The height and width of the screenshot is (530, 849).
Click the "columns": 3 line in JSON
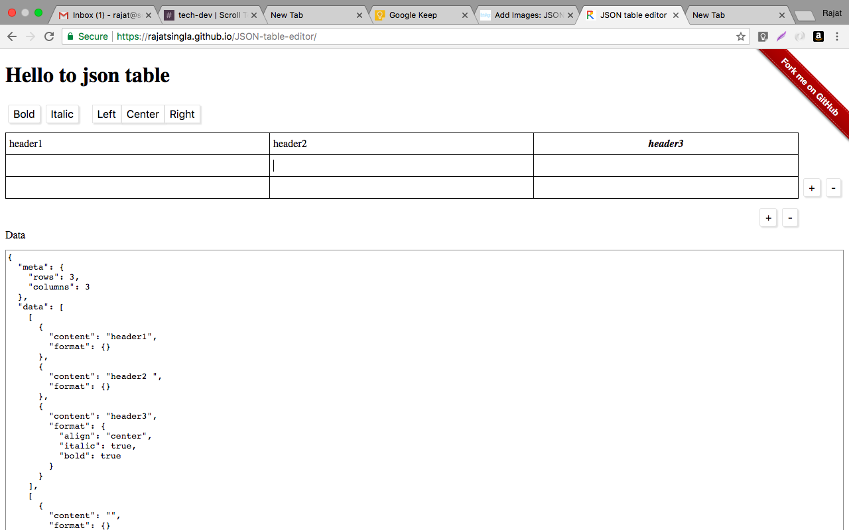pos(59,287)
